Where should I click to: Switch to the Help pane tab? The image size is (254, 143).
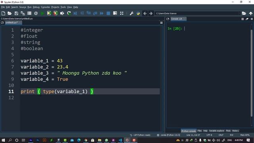pos(205,131)
